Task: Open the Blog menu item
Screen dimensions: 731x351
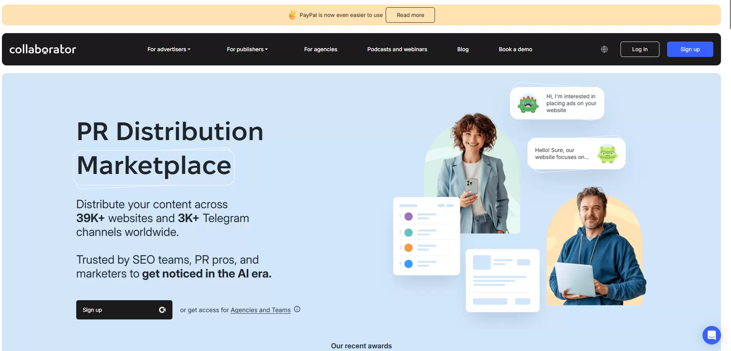Action: point(463,49)
